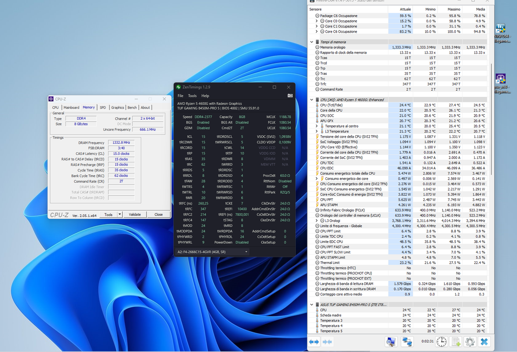Collapse the Tempi di memoria sensor group
The height and width of the screenshot is (352, 517).
(x=312, y=42)
